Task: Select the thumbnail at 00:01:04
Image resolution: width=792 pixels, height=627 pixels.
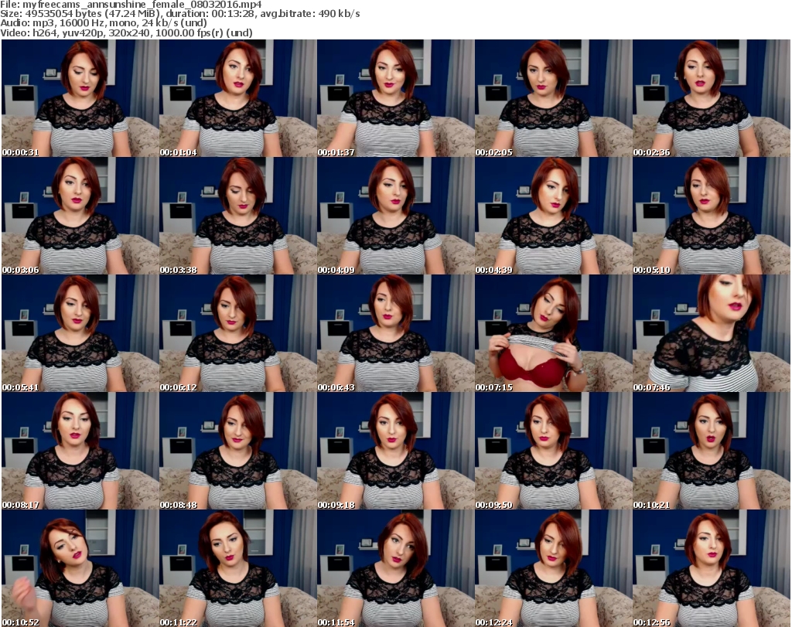Action: point(238,98)
